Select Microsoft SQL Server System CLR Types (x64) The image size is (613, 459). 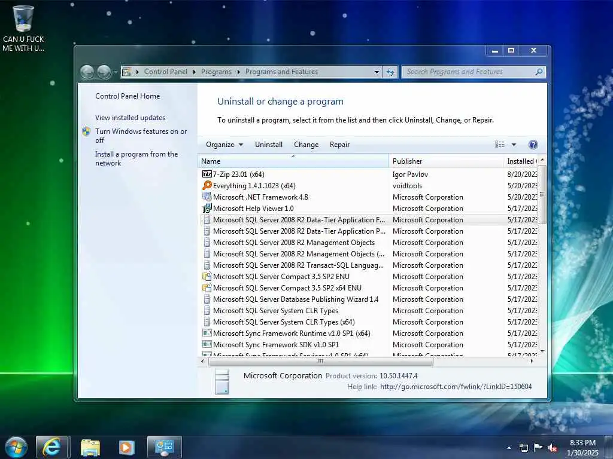click(x=368, y=322)
